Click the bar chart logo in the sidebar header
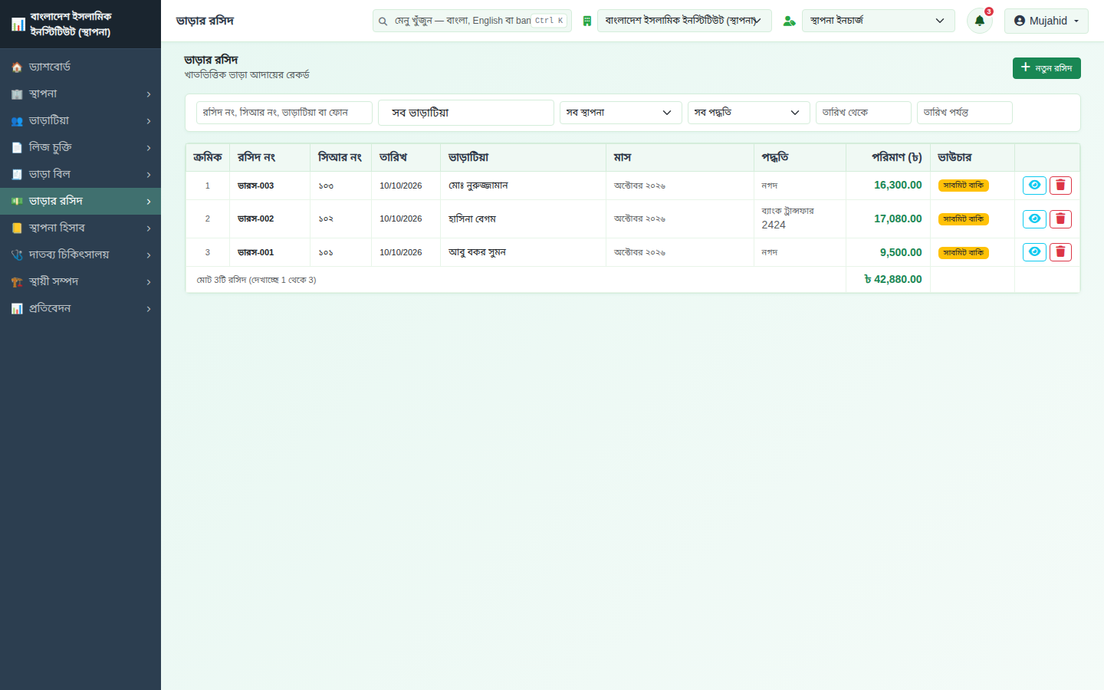 [18, 25]
